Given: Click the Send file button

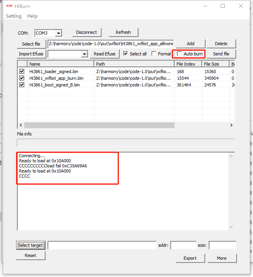Looking at the screenshot, I should coord(221,54).
